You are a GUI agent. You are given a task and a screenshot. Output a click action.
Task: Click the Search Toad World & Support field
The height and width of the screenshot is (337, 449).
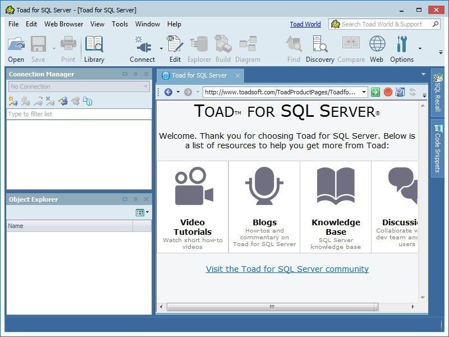pos(386,24)
